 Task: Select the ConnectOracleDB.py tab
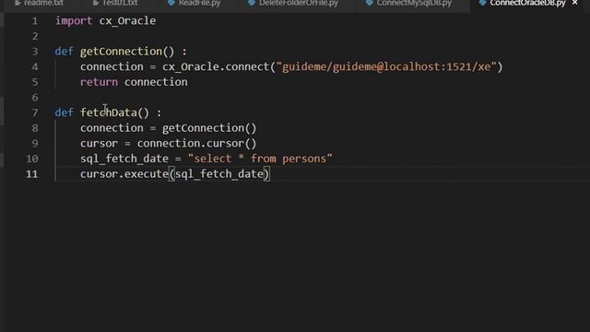(x=523, y=3)
